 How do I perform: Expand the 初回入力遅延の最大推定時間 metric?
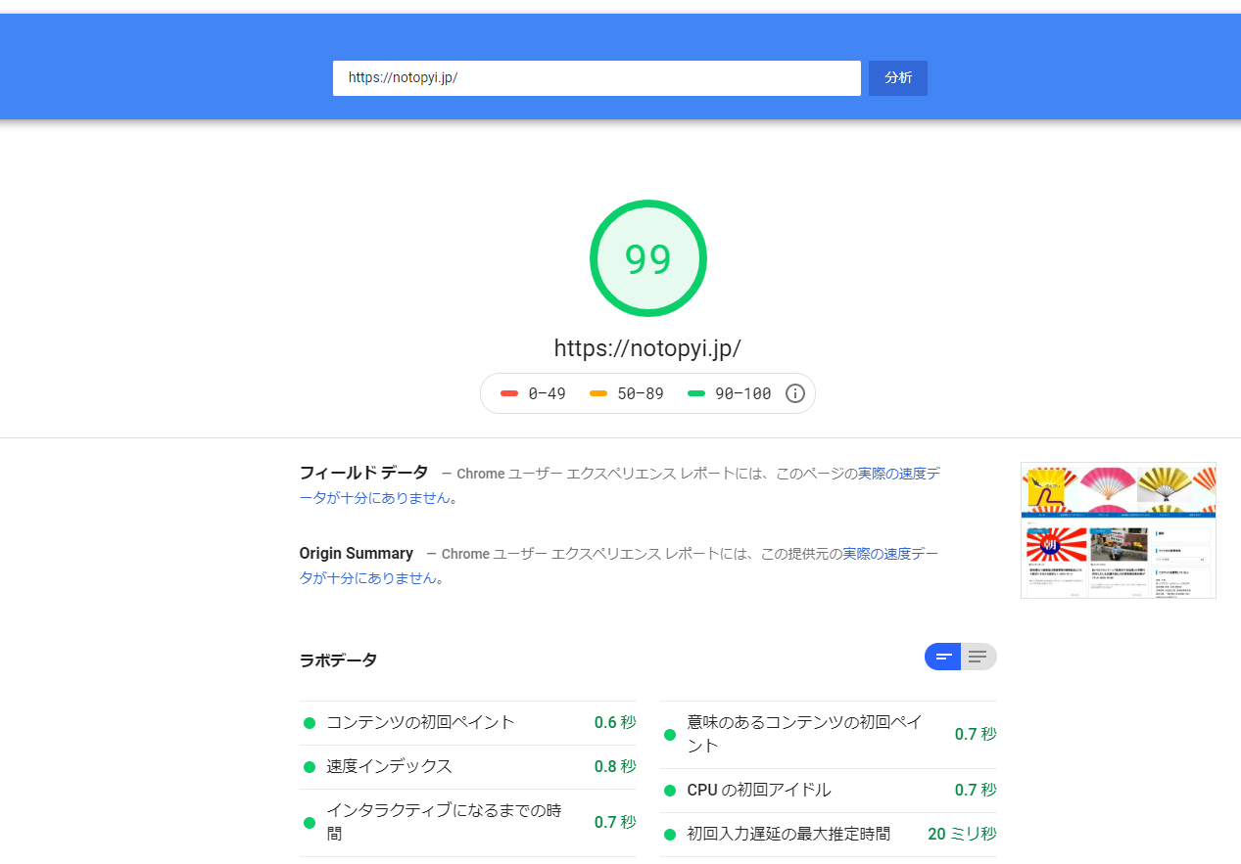[x=788, y=835]
